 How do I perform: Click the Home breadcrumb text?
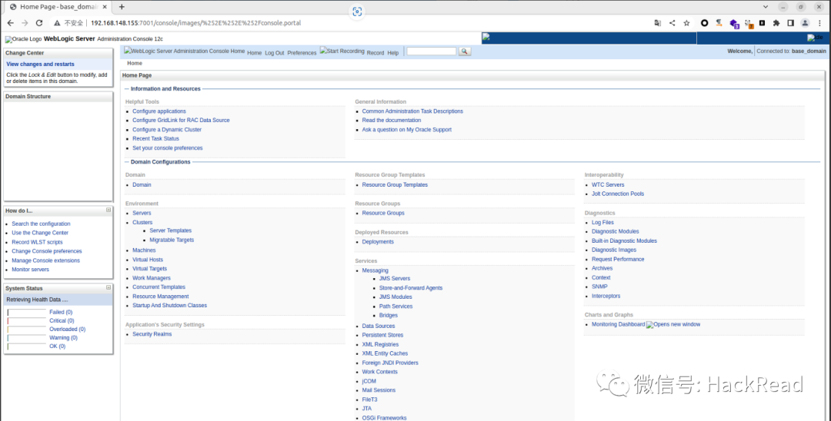(135, 63)
